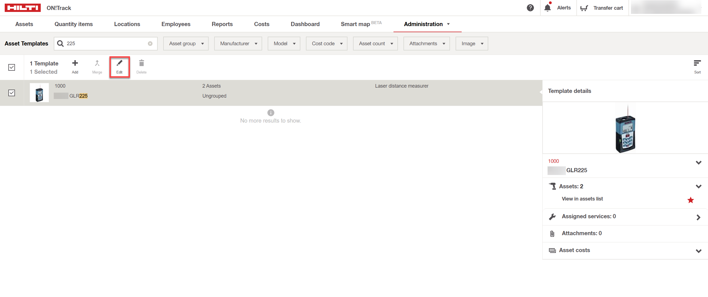708x297 pixels.
Task: Edit the selected template
Action: pyautogui.click(x=119, y=67)
